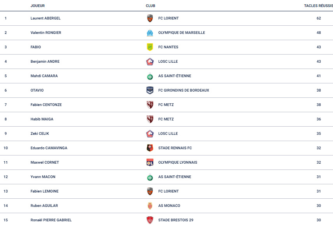Open Valentin Rongier's player link
Screen dimensions: 333x226
(x=46, y=33)
